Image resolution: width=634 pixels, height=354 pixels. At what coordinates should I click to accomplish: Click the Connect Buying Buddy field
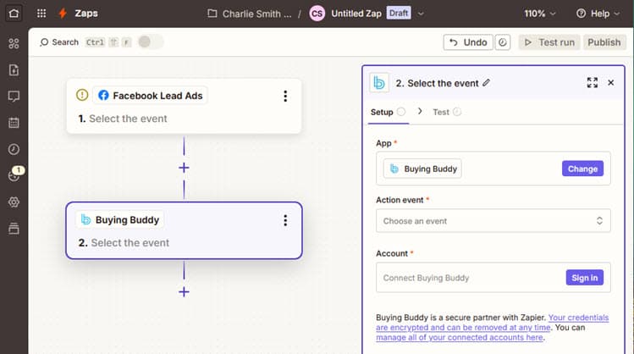pyautogui.click(x=493, y=278)
